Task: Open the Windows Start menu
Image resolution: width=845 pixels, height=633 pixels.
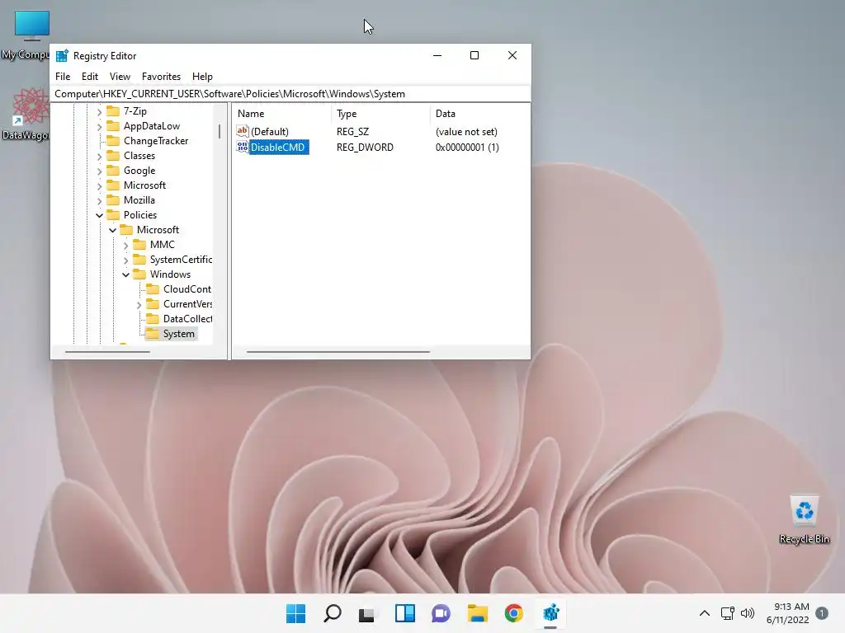Action: (x=296, y=613)
